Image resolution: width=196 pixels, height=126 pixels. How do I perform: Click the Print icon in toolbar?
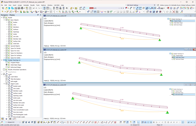(x=22, y=8)
